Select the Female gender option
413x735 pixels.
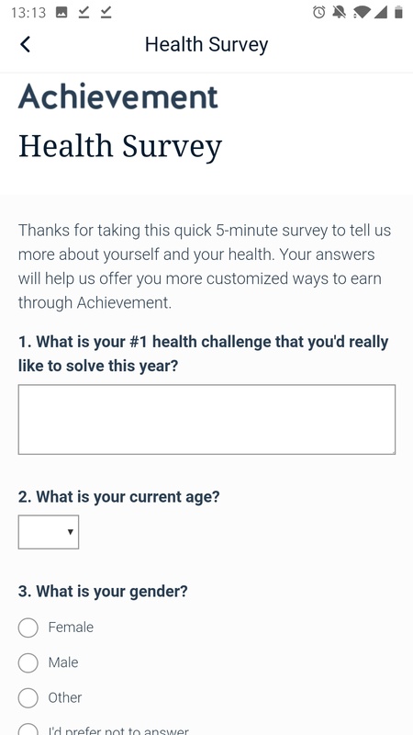(28, 628)
